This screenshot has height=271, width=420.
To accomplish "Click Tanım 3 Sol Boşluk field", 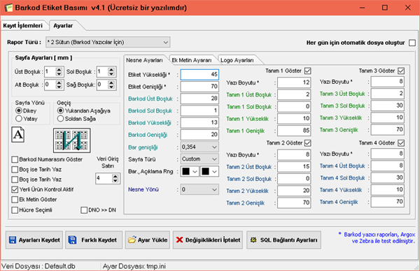I will (388, 105).
